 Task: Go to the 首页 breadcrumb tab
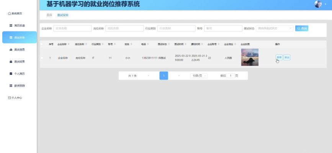point(49,15)
